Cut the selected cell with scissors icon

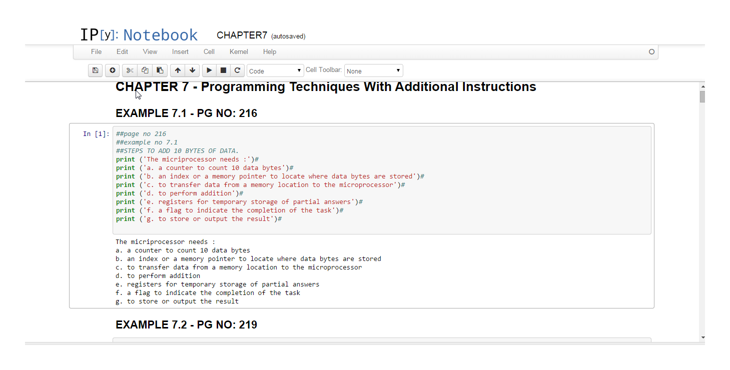coord(130,70)
